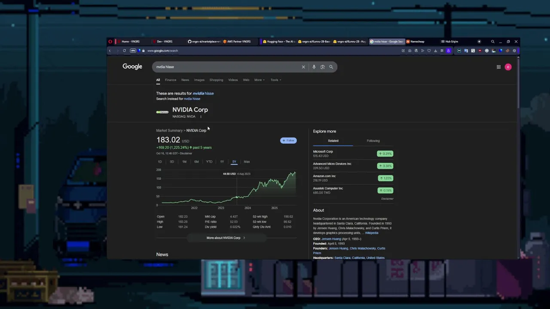Open new tab with the plus button
Viewport: 550px width, 309px height.
tap(479, 42)
